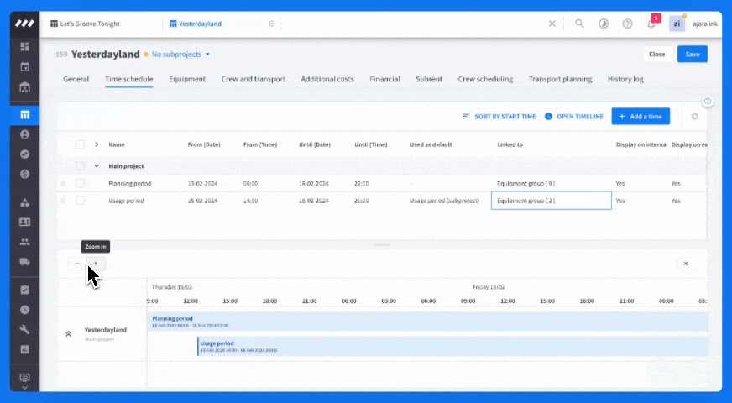Click the star beside Yesterdayland title
This screenshot has height=403, width=732.
coord(146,55)
